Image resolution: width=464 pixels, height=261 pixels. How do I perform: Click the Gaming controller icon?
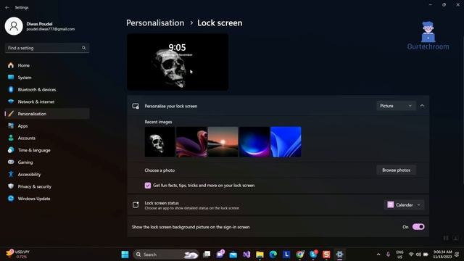click(x=11, y=162)
